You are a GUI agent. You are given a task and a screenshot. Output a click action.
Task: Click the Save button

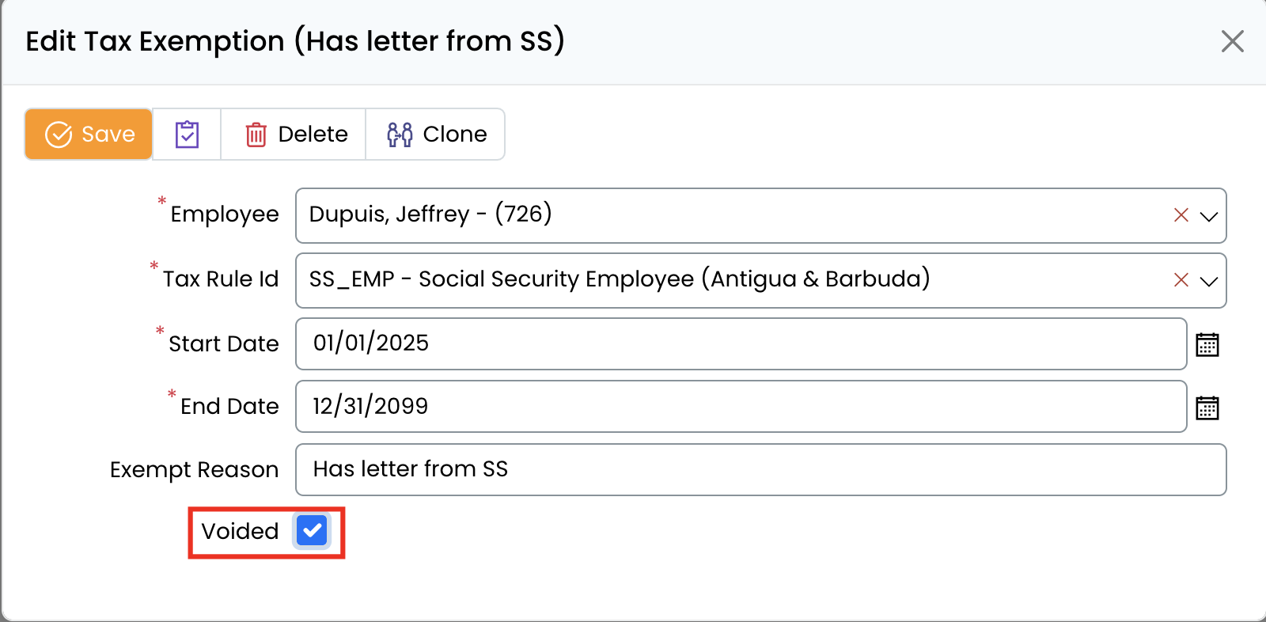click(89, 135)
